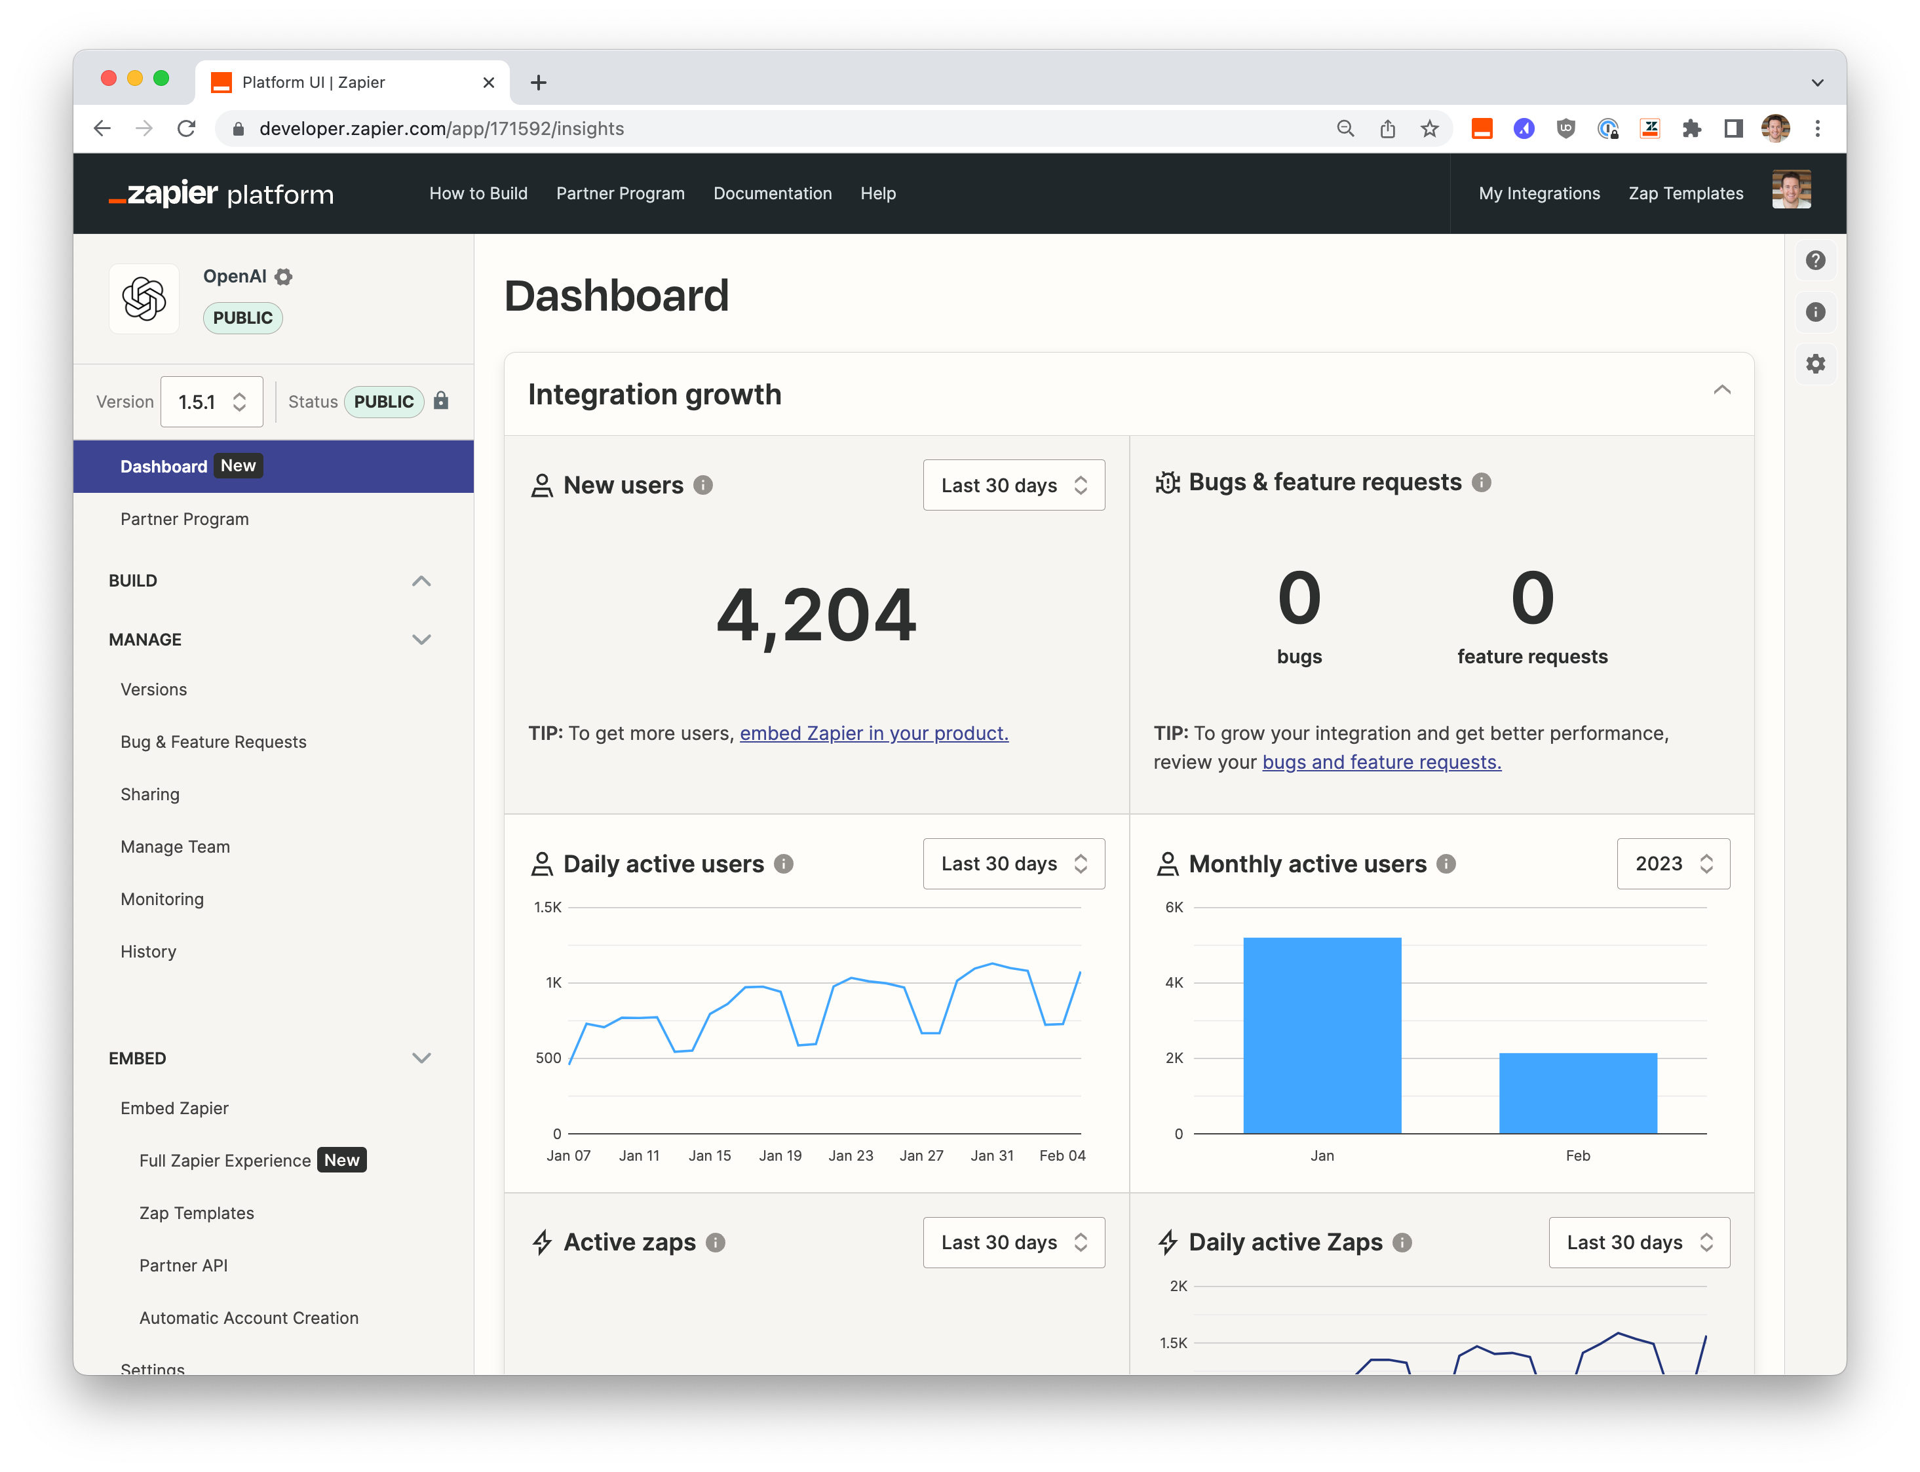Screen dimensions: 1920x1472
Task: Open Documentation menu
Action: pos(773,193)
